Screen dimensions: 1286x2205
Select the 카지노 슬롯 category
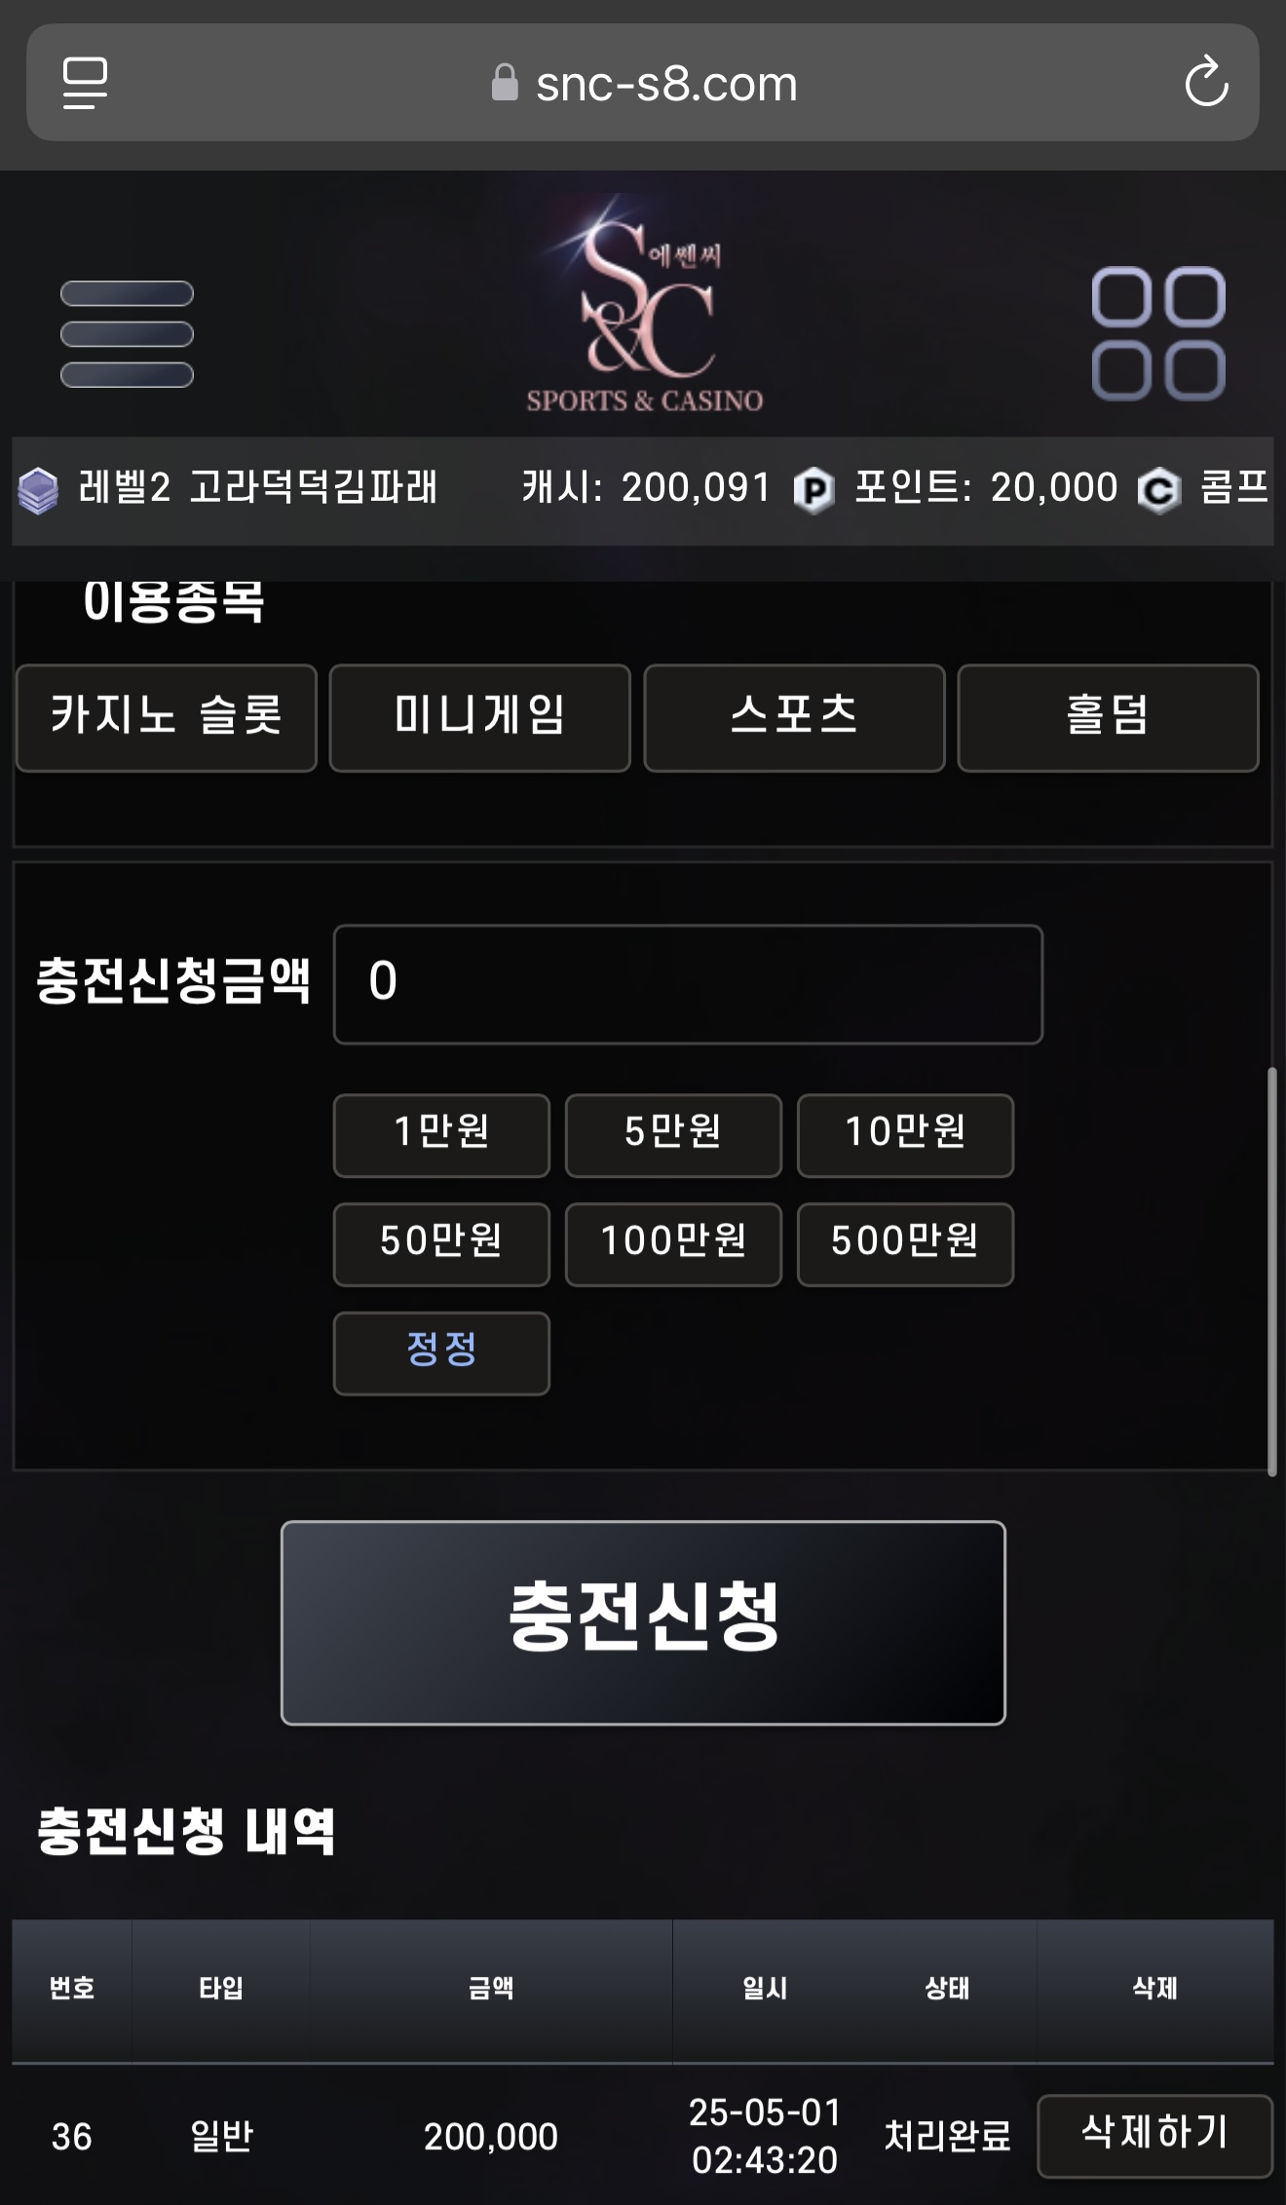(x=167, y=718)
